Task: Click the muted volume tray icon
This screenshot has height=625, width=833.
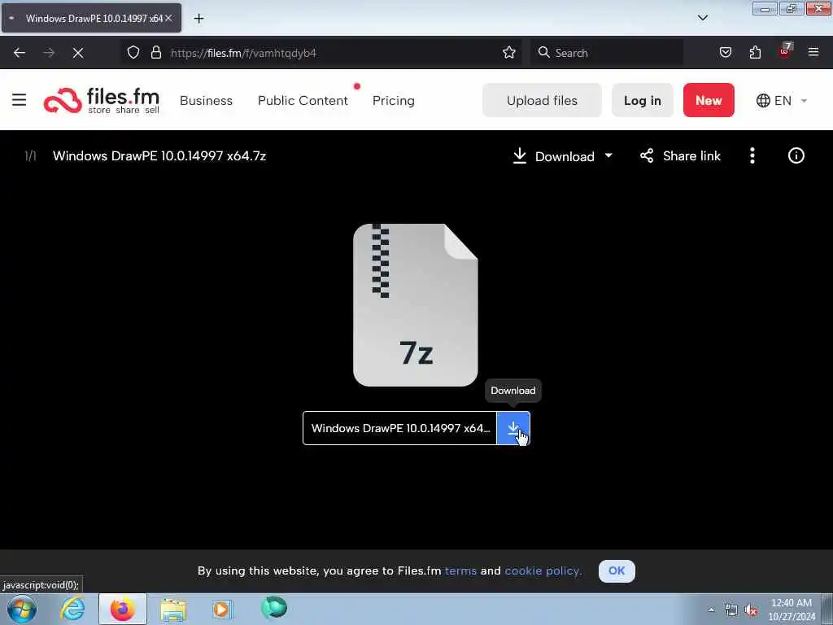Action: pyautogui.click(x=751, y=610)
